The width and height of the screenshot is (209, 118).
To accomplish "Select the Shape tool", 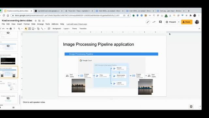I will [x=38, y=29].
